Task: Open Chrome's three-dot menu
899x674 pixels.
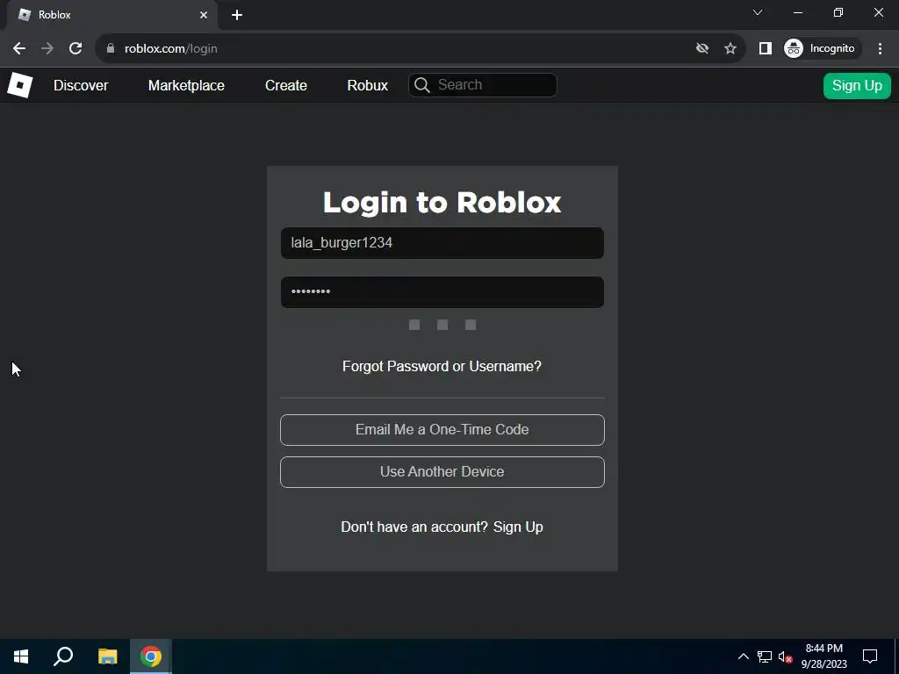Action: click(x=880, y=49)
